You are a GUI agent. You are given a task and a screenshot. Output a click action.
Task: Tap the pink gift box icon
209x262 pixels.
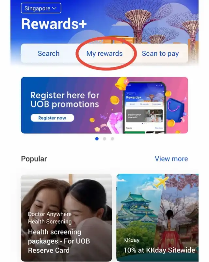pos(114,122)
